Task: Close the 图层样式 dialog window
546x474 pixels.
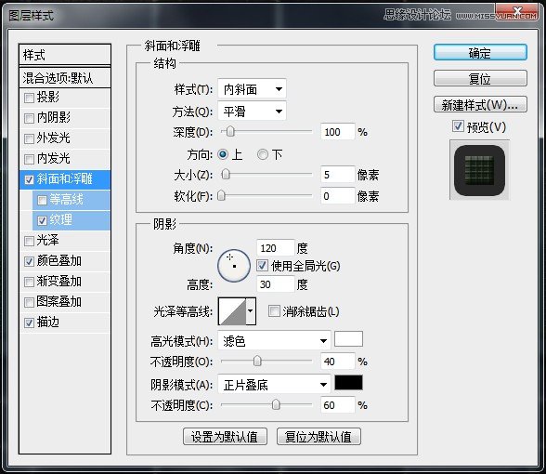Action: tap(516, 13)
